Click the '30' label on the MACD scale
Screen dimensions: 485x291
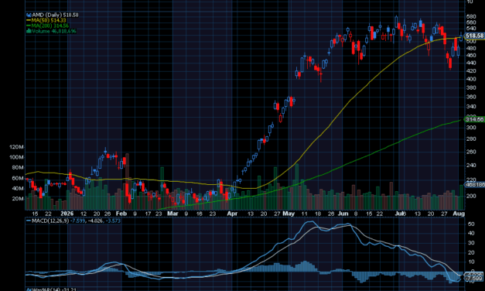(x=471, y=243)
